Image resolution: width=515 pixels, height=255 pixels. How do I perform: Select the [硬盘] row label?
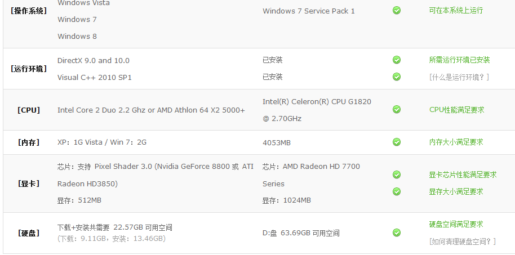pyautogui.click(x=29, y=234)
